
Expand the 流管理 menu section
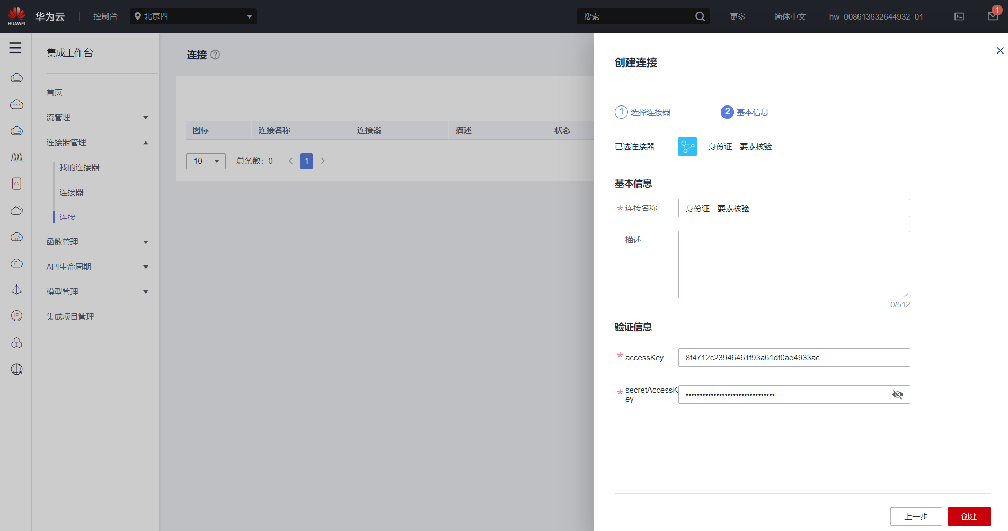98,118
